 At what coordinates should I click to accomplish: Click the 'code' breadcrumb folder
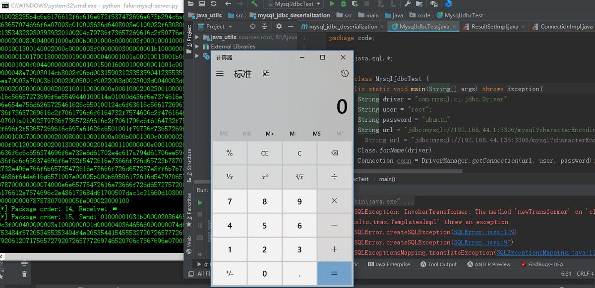(x=419, y=15)
